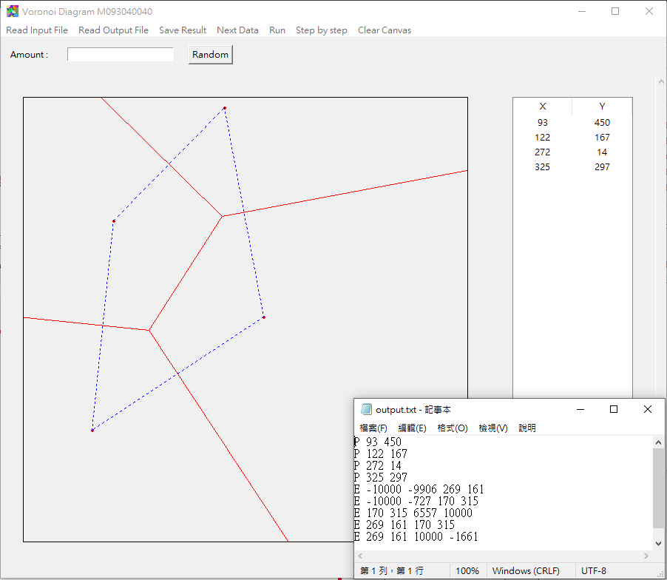Click the Notepad icon in output.txt title bar
667x580 pixels.
[x=366, y=409]
